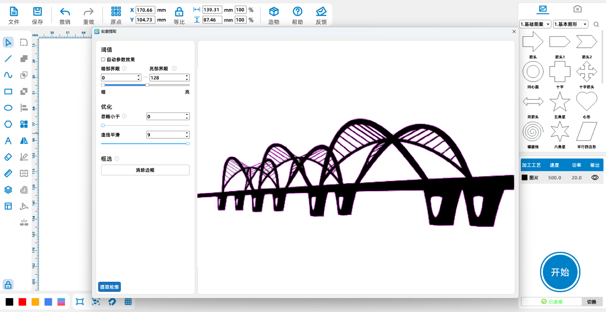This screenshot has height=312, width=606.
Task: Open the 文件 file menu icon
Action: coord(14,12)
